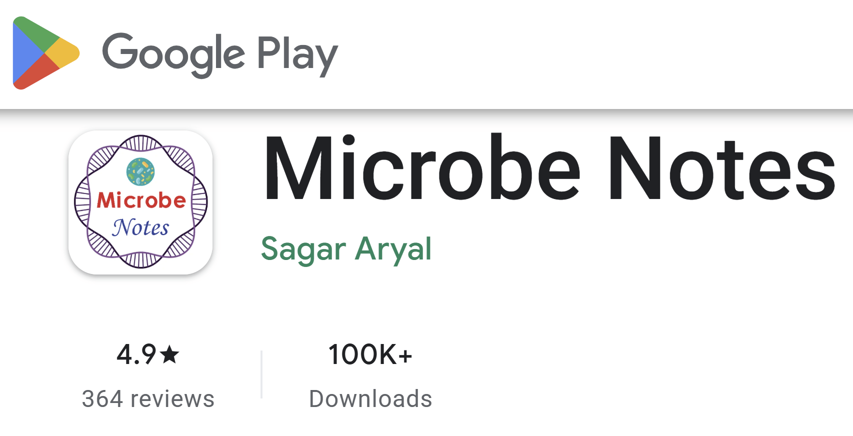Click the 4.9 rating number
Viewport: 853px width, 436px height.
point(136,354)
